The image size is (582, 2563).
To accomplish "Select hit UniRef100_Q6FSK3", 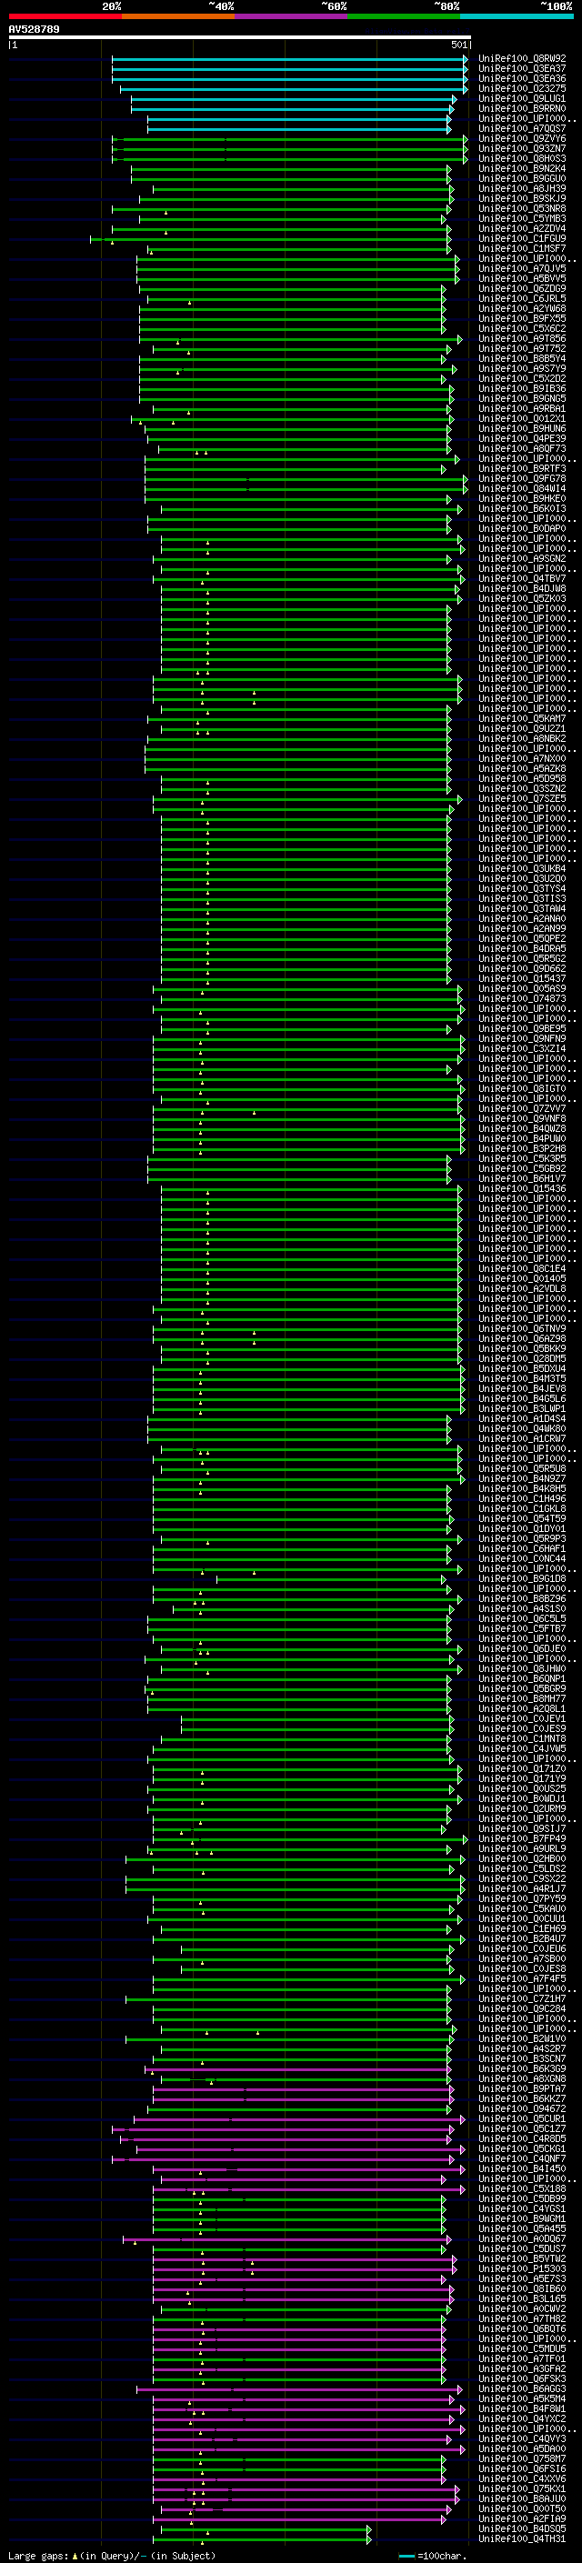I will coord(522,2378).
